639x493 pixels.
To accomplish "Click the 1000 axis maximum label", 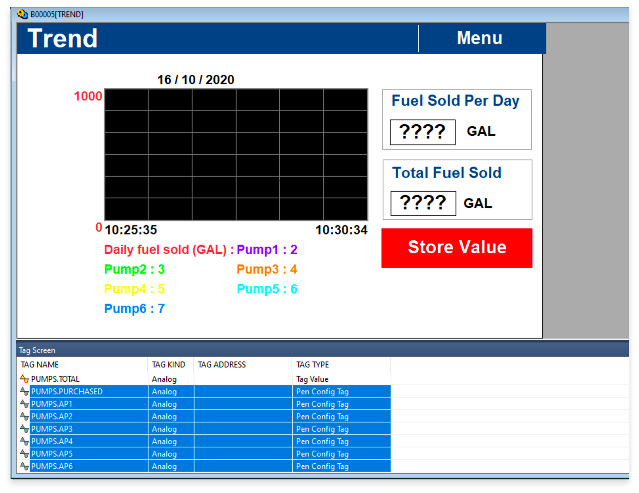I will click(88, 96).
